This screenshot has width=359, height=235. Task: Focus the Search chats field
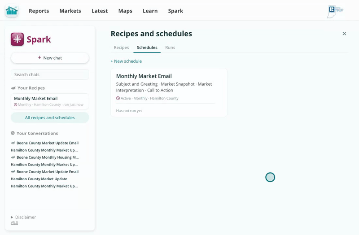50,74
